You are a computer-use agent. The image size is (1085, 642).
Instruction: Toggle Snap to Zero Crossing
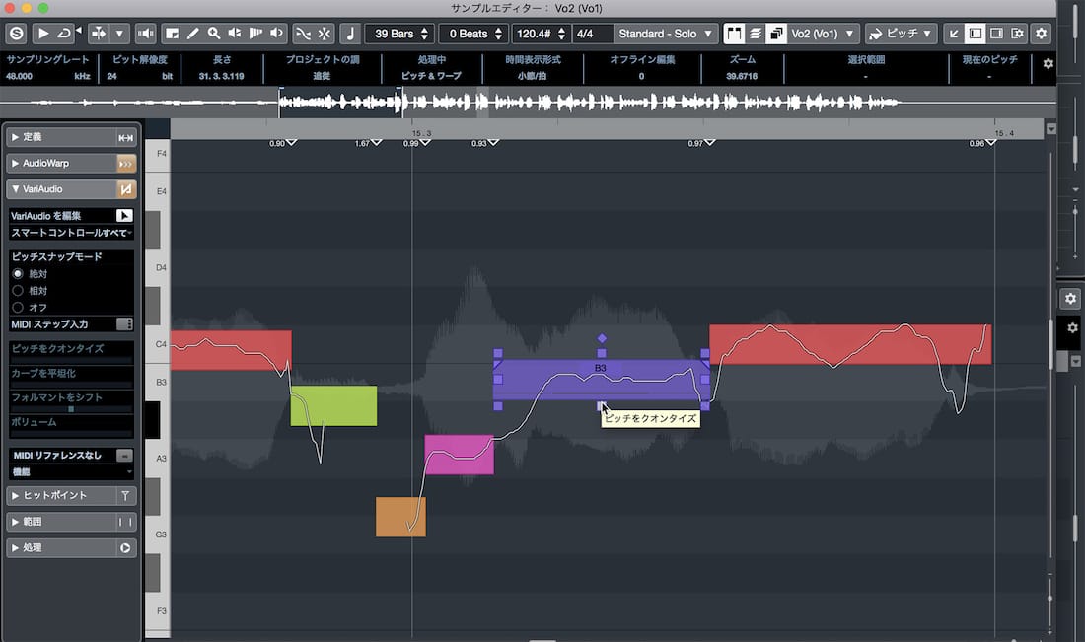(x=303, y=34)
